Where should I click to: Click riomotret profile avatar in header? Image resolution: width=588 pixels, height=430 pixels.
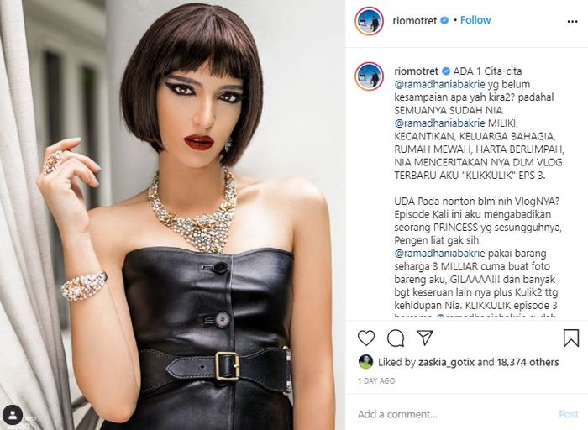tap(370, 21)
